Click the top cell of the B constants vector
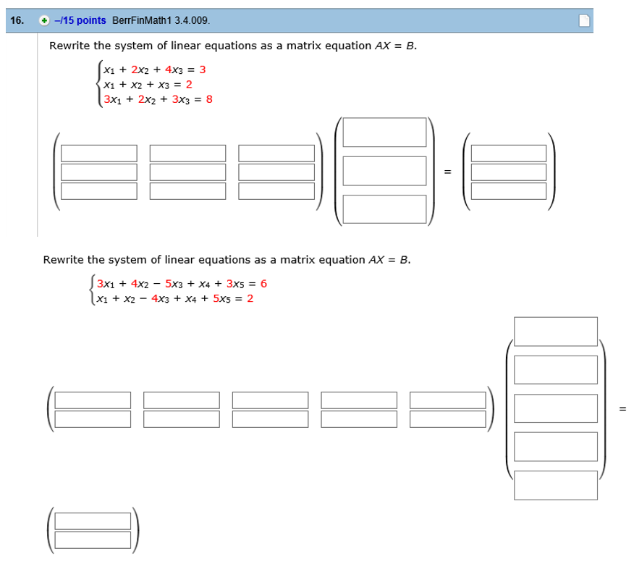634x572 pixels. click(508, 153)
